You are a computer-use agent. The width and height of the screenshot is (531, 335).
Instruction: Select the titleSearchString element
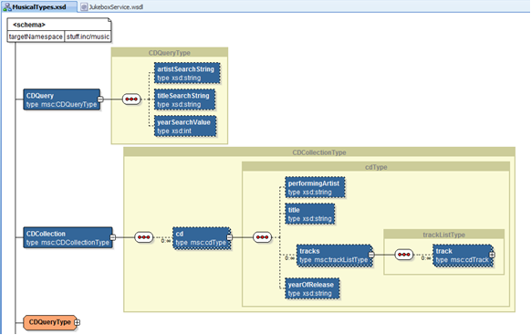click(x=184, y=99)
